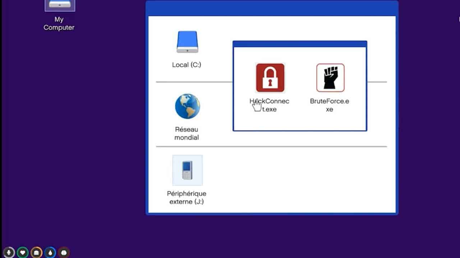Click the Périphérique externe (J:) label text
The height and width of the screenshot is (258, 460).
pos(187,197)
